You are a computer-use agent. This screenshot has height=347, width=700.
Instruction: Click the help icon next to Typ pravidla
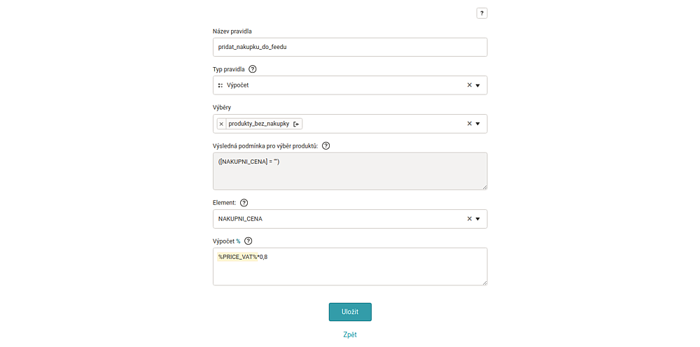click(253, 69)
